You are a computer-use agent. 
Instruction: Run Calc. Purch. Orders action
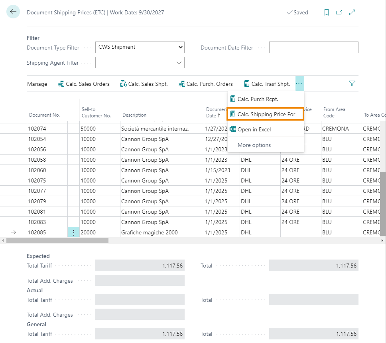[206, 84]
